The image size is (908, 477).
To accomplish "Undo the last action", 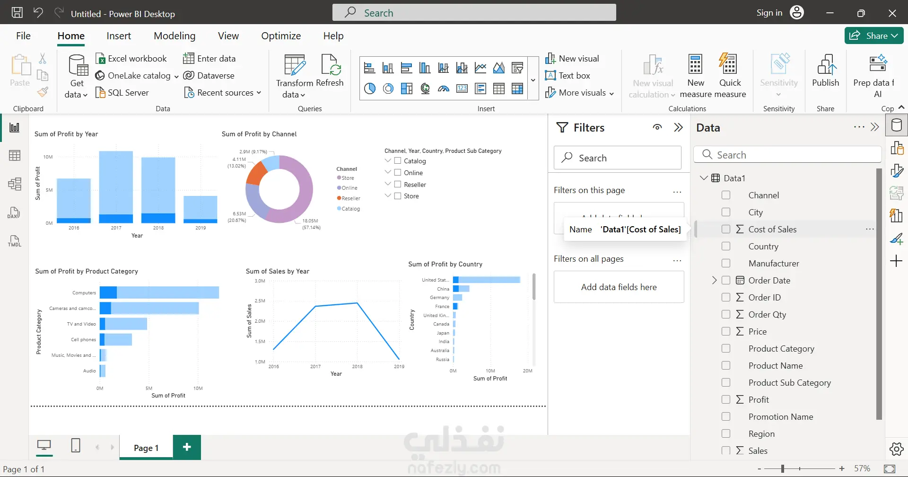I will pyautogui.click(x=38, y=13).
